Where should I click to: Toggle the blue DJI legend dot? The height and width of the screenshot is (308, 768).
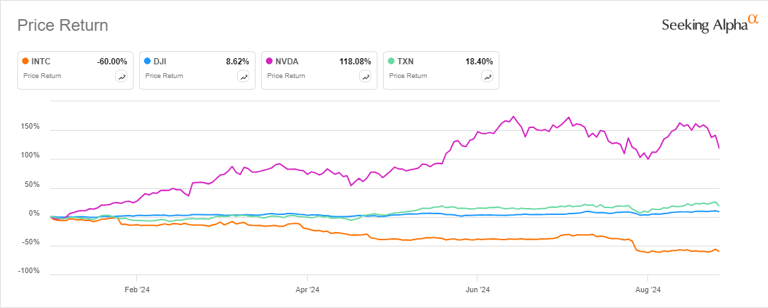pyautogui.click(x=147, y=61)
